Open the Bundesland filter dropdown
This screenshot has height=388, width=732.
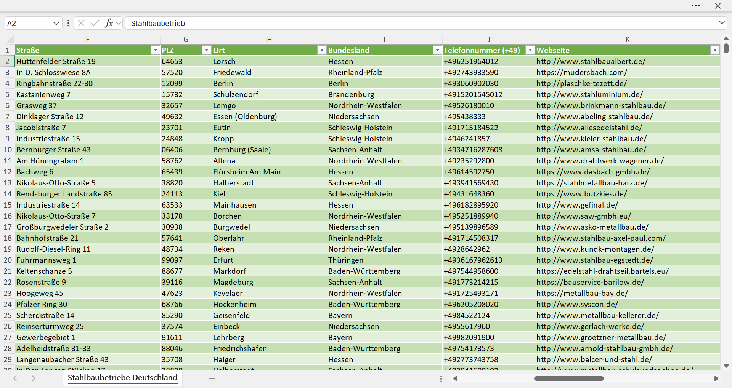tap(437, 50)
